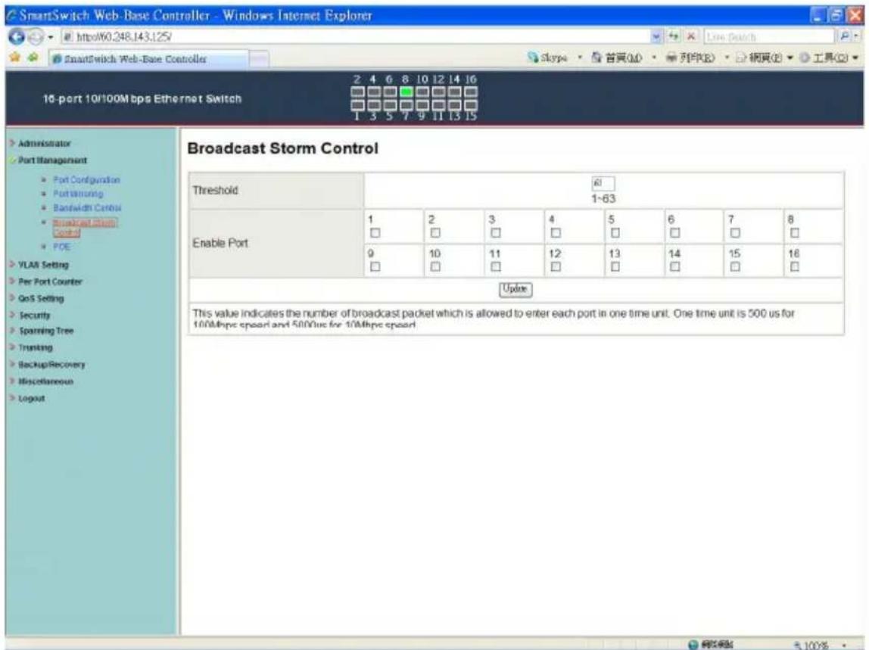869x650 pixels.
Task: Tick the port 3 checkbox
Action: tap(496, 233)
